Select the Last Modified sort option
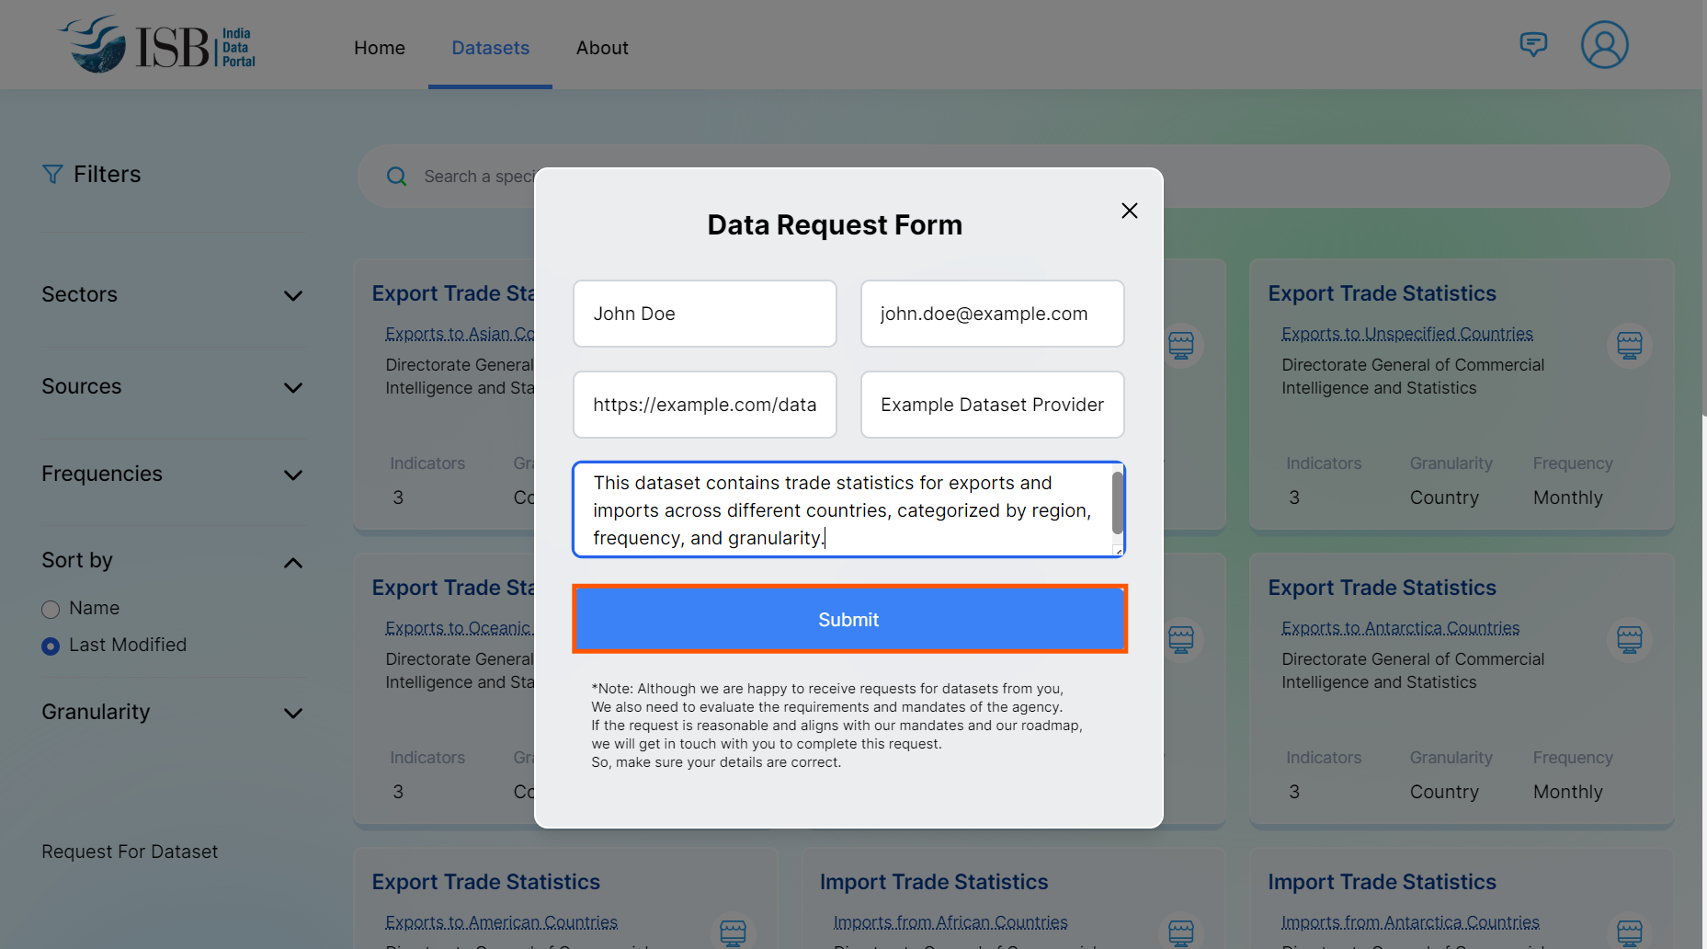This screenshot has height=949, width=1707. click(x=51, y=646)
